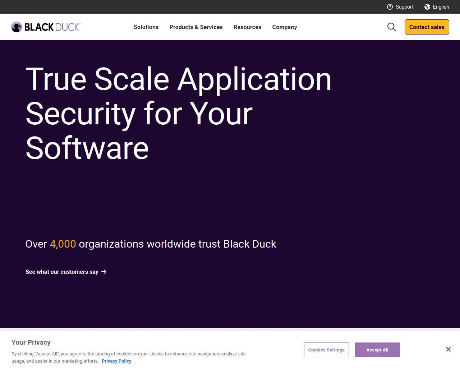Open the Solutions menu

tap(146, 27)
